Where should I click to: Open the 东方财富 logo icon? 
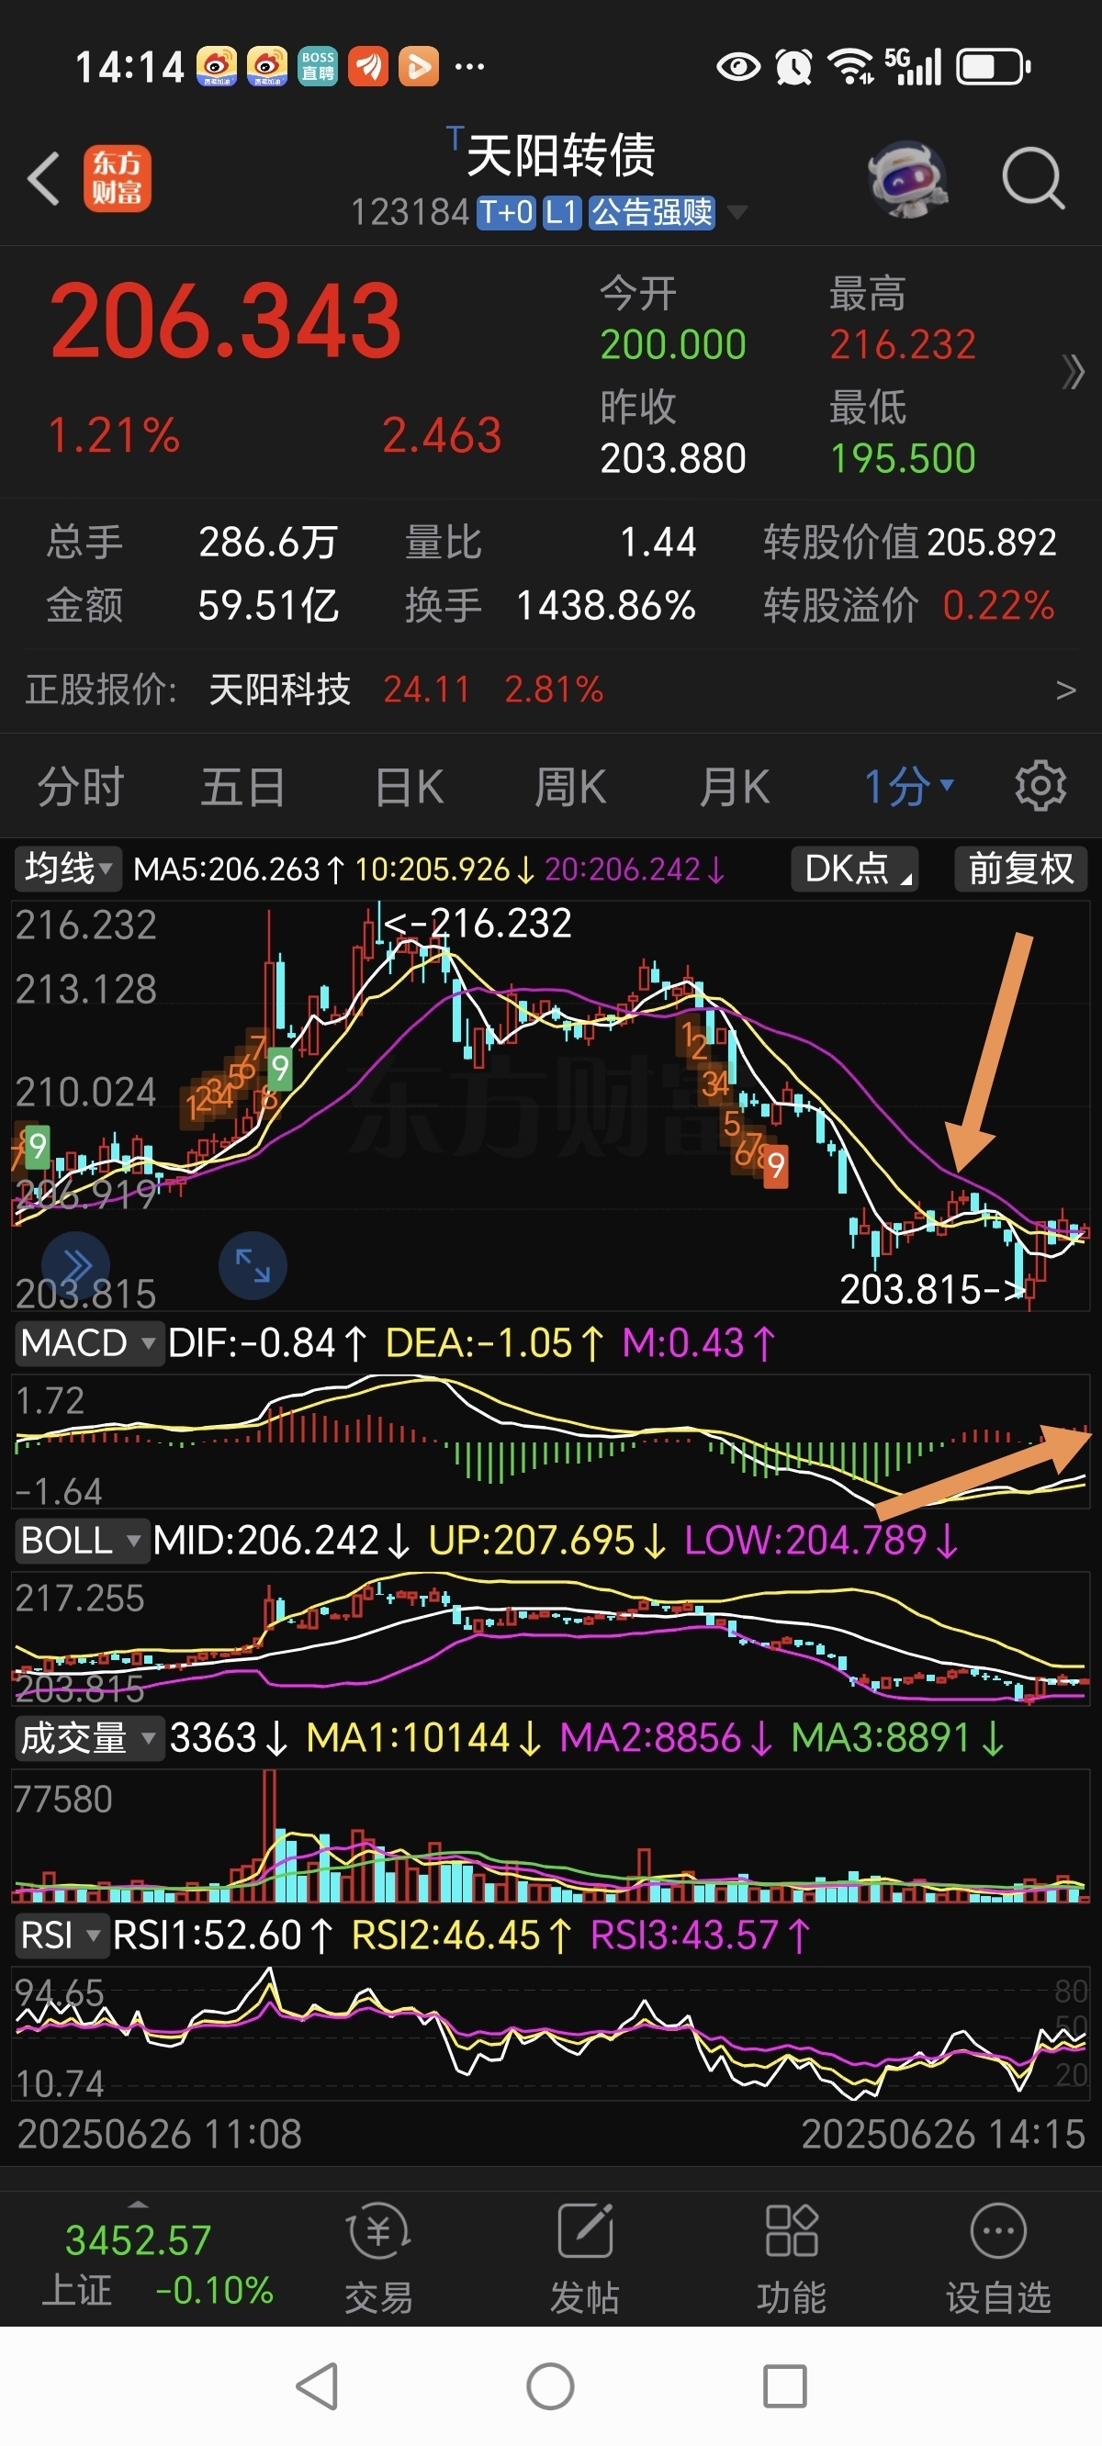tap(117, 177)
